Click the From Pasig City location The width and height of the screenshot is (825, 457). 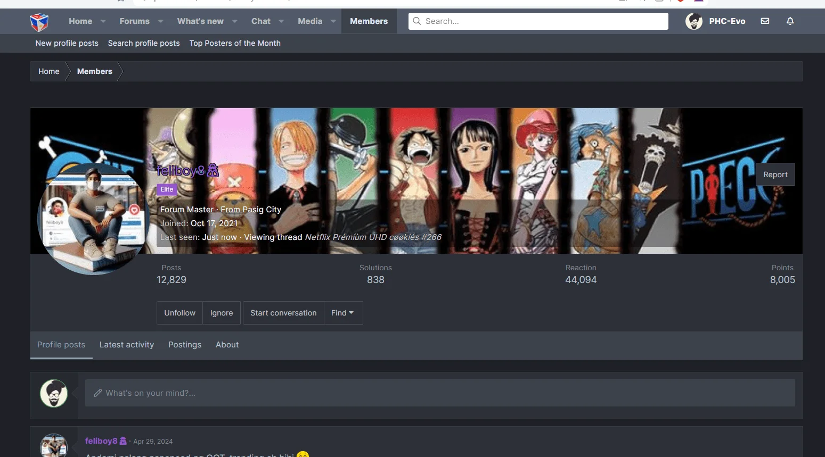tap(251, 210)
